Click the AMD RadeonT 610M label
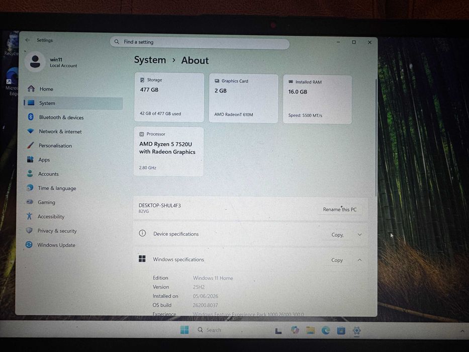The width and height of the screenshot is (469, 352). click(234, 114)
